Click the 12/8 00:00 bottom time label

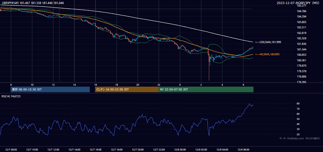(180, 150)
